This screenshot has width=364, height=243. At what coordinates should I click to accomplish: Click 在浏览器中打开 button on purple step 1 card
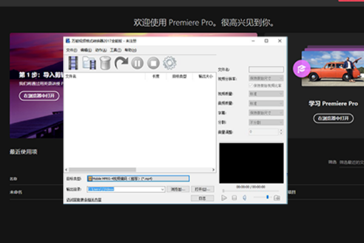click(x=39, y=96)
